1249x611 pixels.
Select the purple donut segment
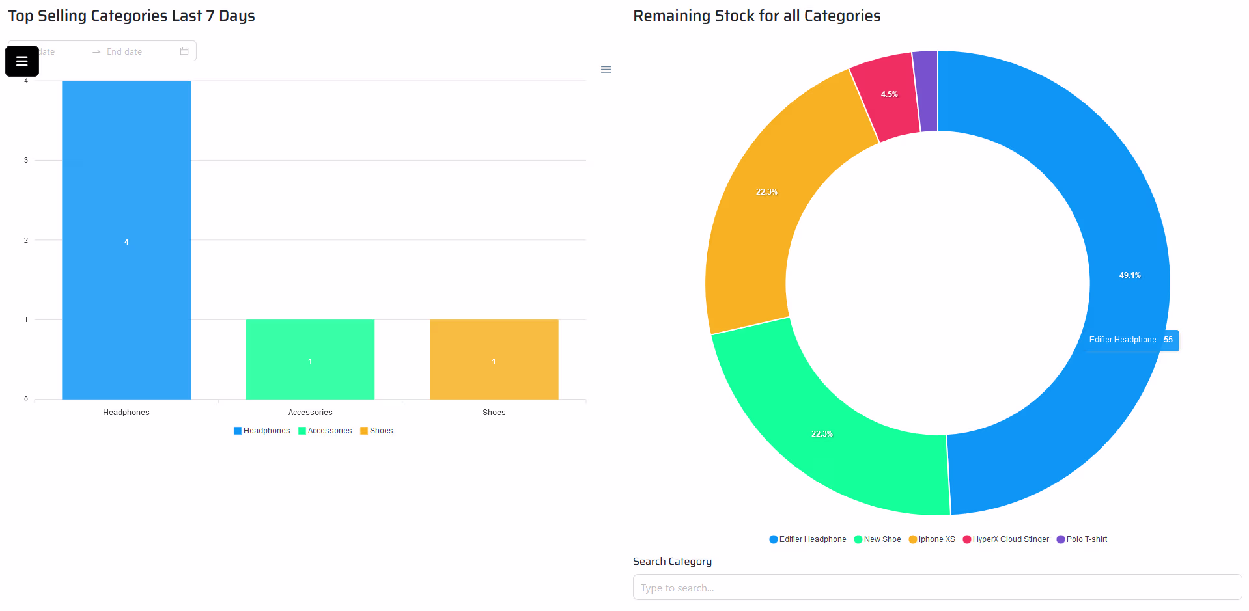[926, 91]
